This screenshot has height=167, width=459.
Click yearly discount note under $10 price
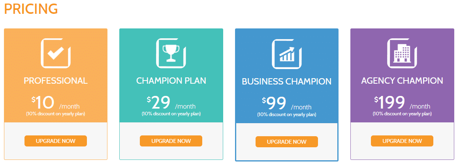[x=56, y=114]
